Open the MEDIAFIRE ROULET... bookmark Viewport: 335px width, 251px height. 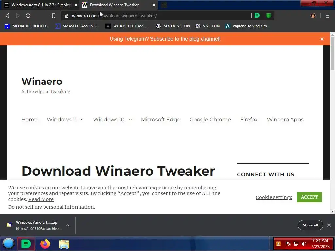27,26
